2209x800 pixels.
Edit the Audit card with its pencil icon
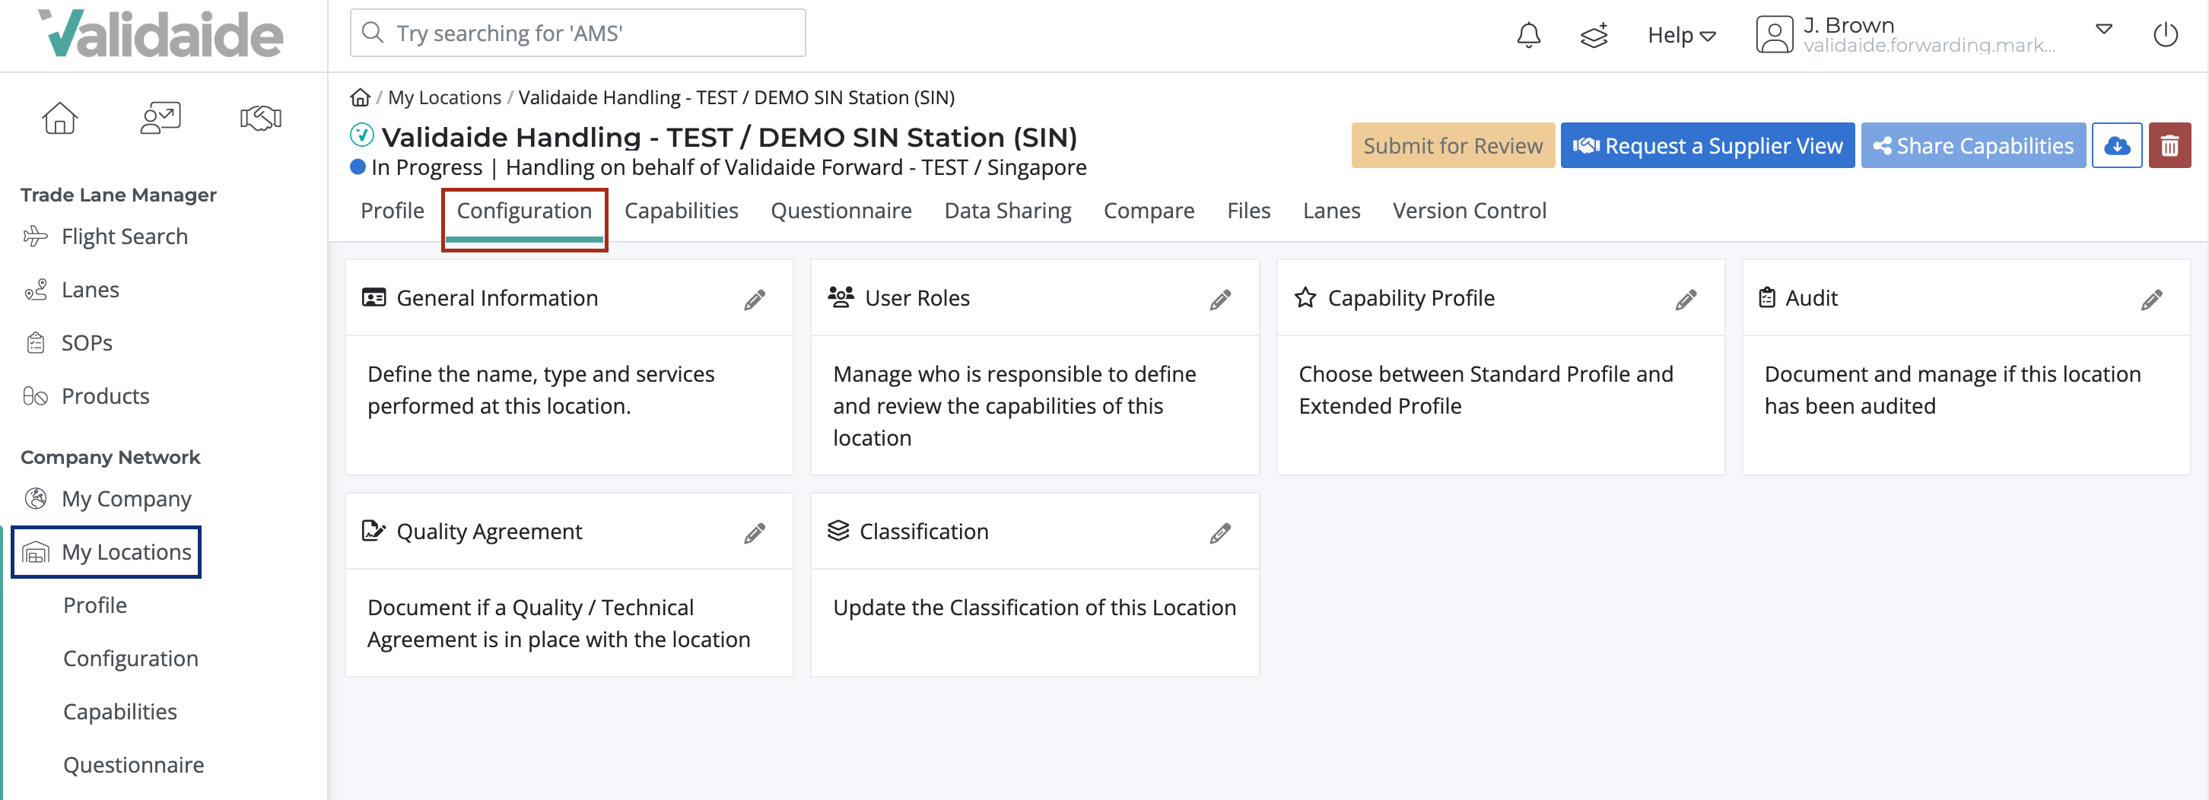[2153, 300]
